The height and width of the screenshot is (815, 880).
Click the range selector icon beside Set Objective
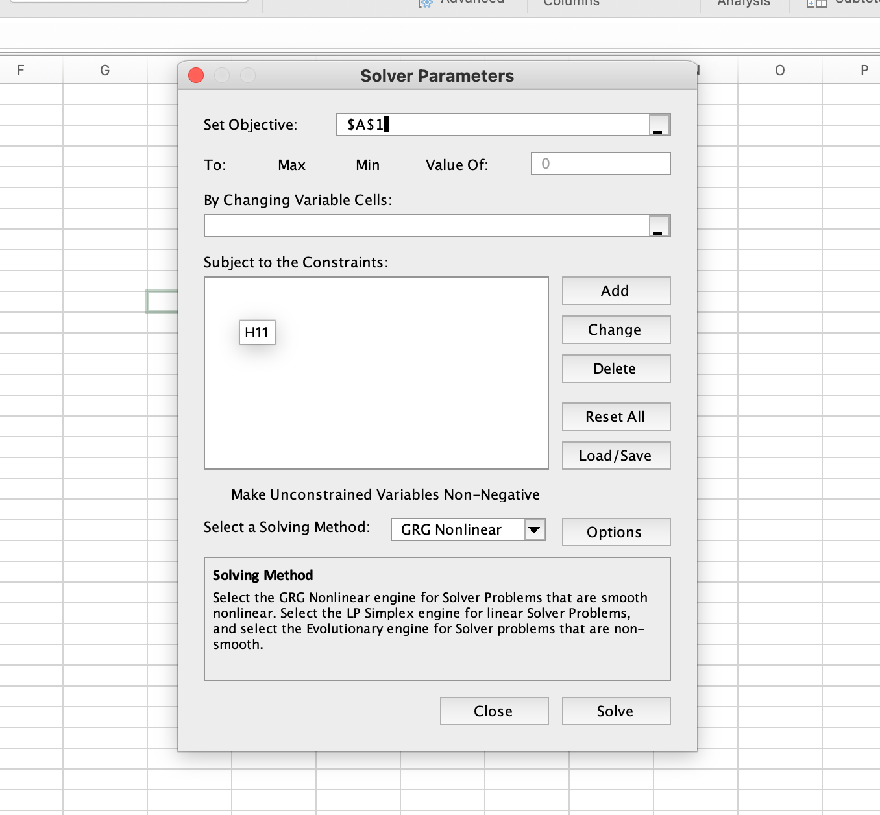pos(659,125)
